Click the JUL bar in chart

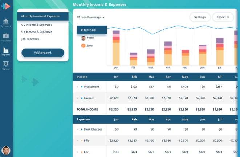point(220,51)
